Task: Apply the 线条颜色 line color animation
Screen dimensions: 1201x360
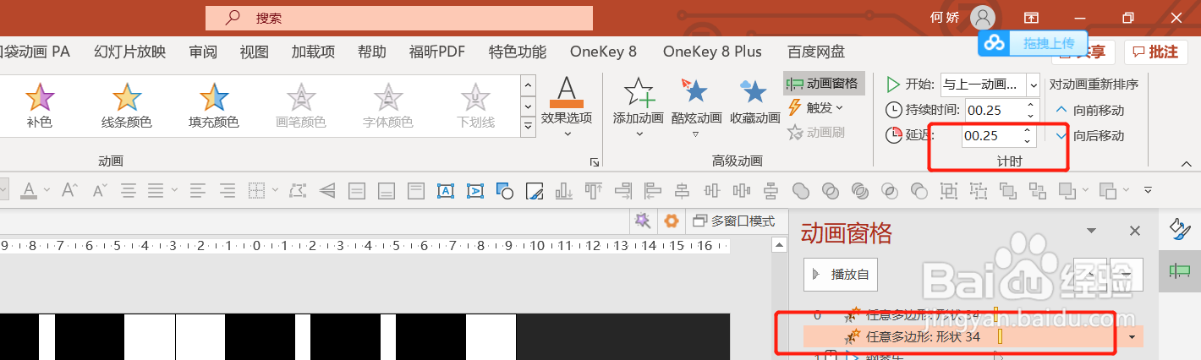Action: click(126, 106)
